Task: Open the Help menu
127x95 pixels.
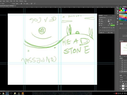Action: [x=25, y=1]
